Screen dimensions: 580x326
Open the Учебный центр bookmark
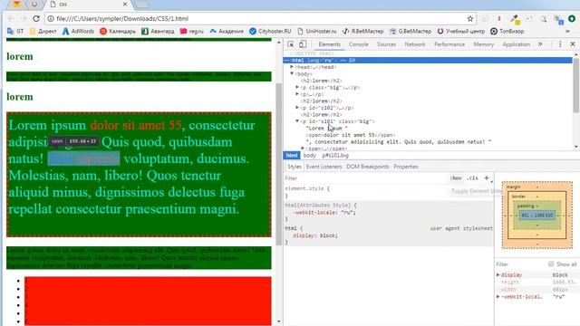coord(461,32)
